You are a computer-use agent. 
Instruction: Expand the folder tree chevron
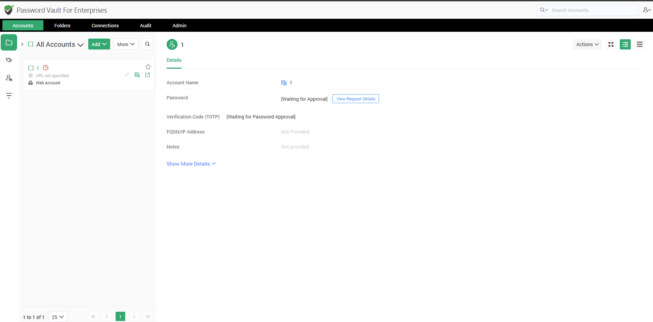click(x=22, y=44)
